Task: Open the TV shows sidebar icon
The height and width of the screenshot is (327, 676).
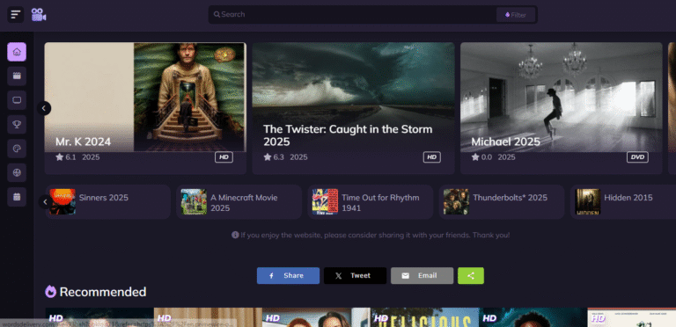Action: [17, 100]
